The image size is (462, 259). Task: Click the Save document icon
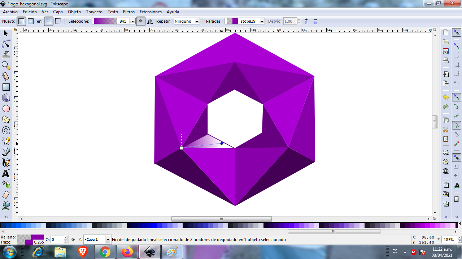446,51
